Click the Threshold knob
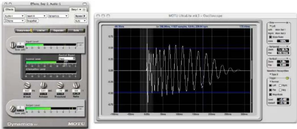297x129 pixels. point(60,85)
